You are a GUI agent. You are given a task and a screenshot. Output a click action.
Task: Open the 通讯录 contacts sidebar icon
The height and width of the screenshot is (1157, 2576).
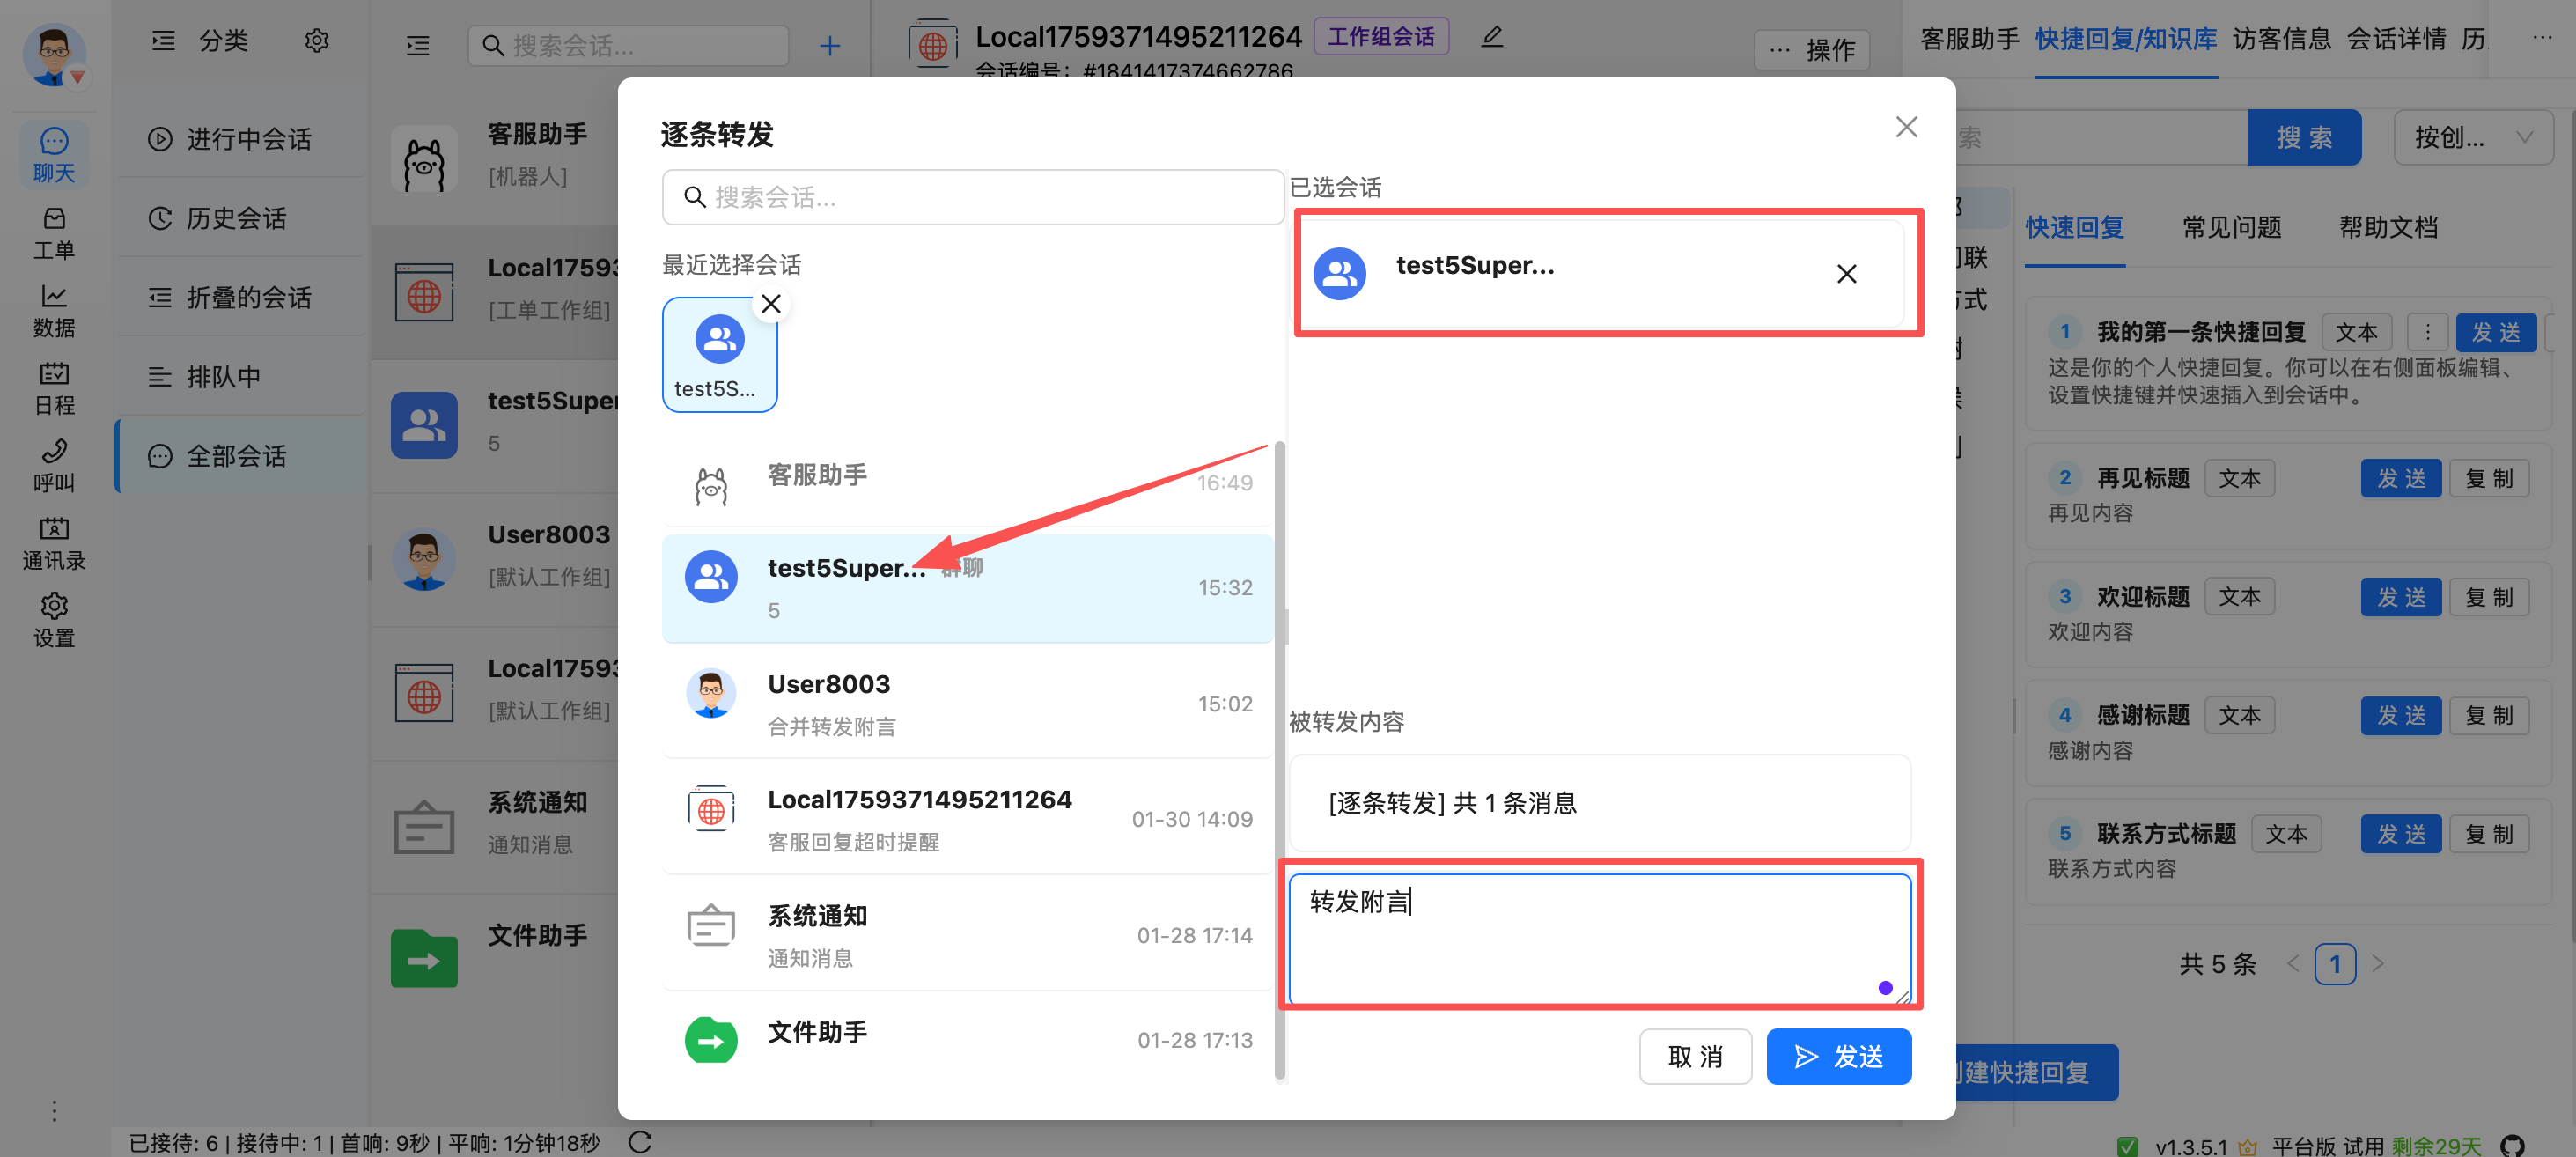pyautogui.click(x=54, y=543)
